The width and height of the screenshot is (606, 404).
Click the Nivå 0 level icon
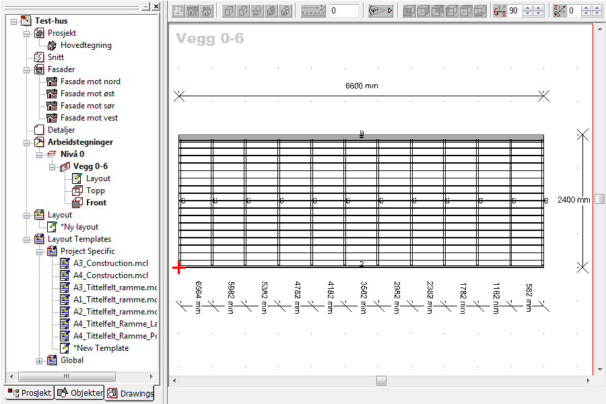point(52,154)
